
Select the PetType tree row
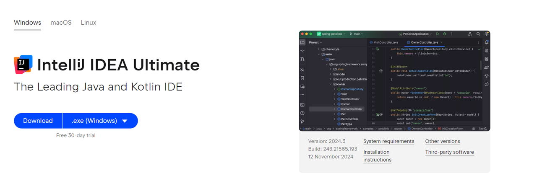pos(346,124)
